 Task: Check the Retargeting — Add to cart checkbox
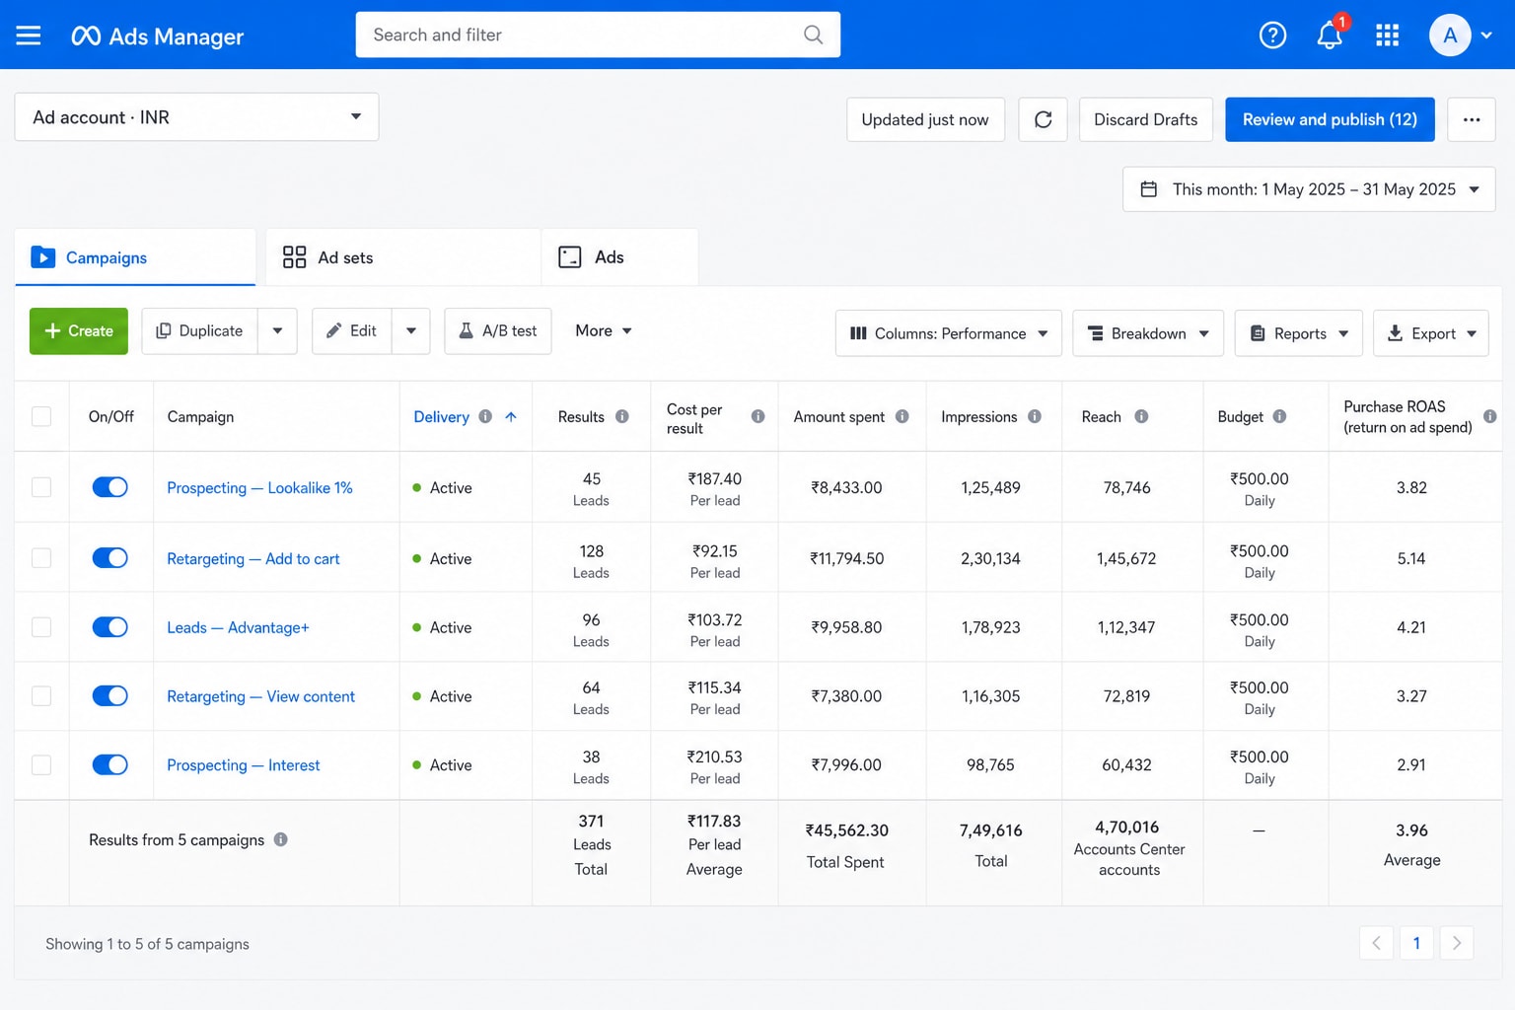point(41,558)
